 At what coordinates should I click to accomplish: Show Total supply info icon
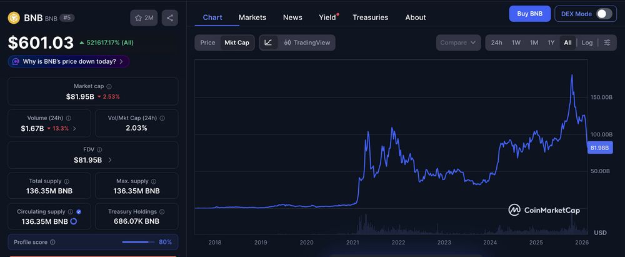tap(67, 181)
